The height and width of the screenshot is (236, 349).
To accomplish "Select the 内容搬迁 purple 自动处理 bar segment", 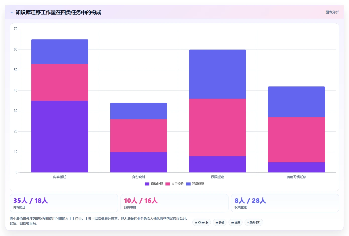I will (x=60, y=136).
